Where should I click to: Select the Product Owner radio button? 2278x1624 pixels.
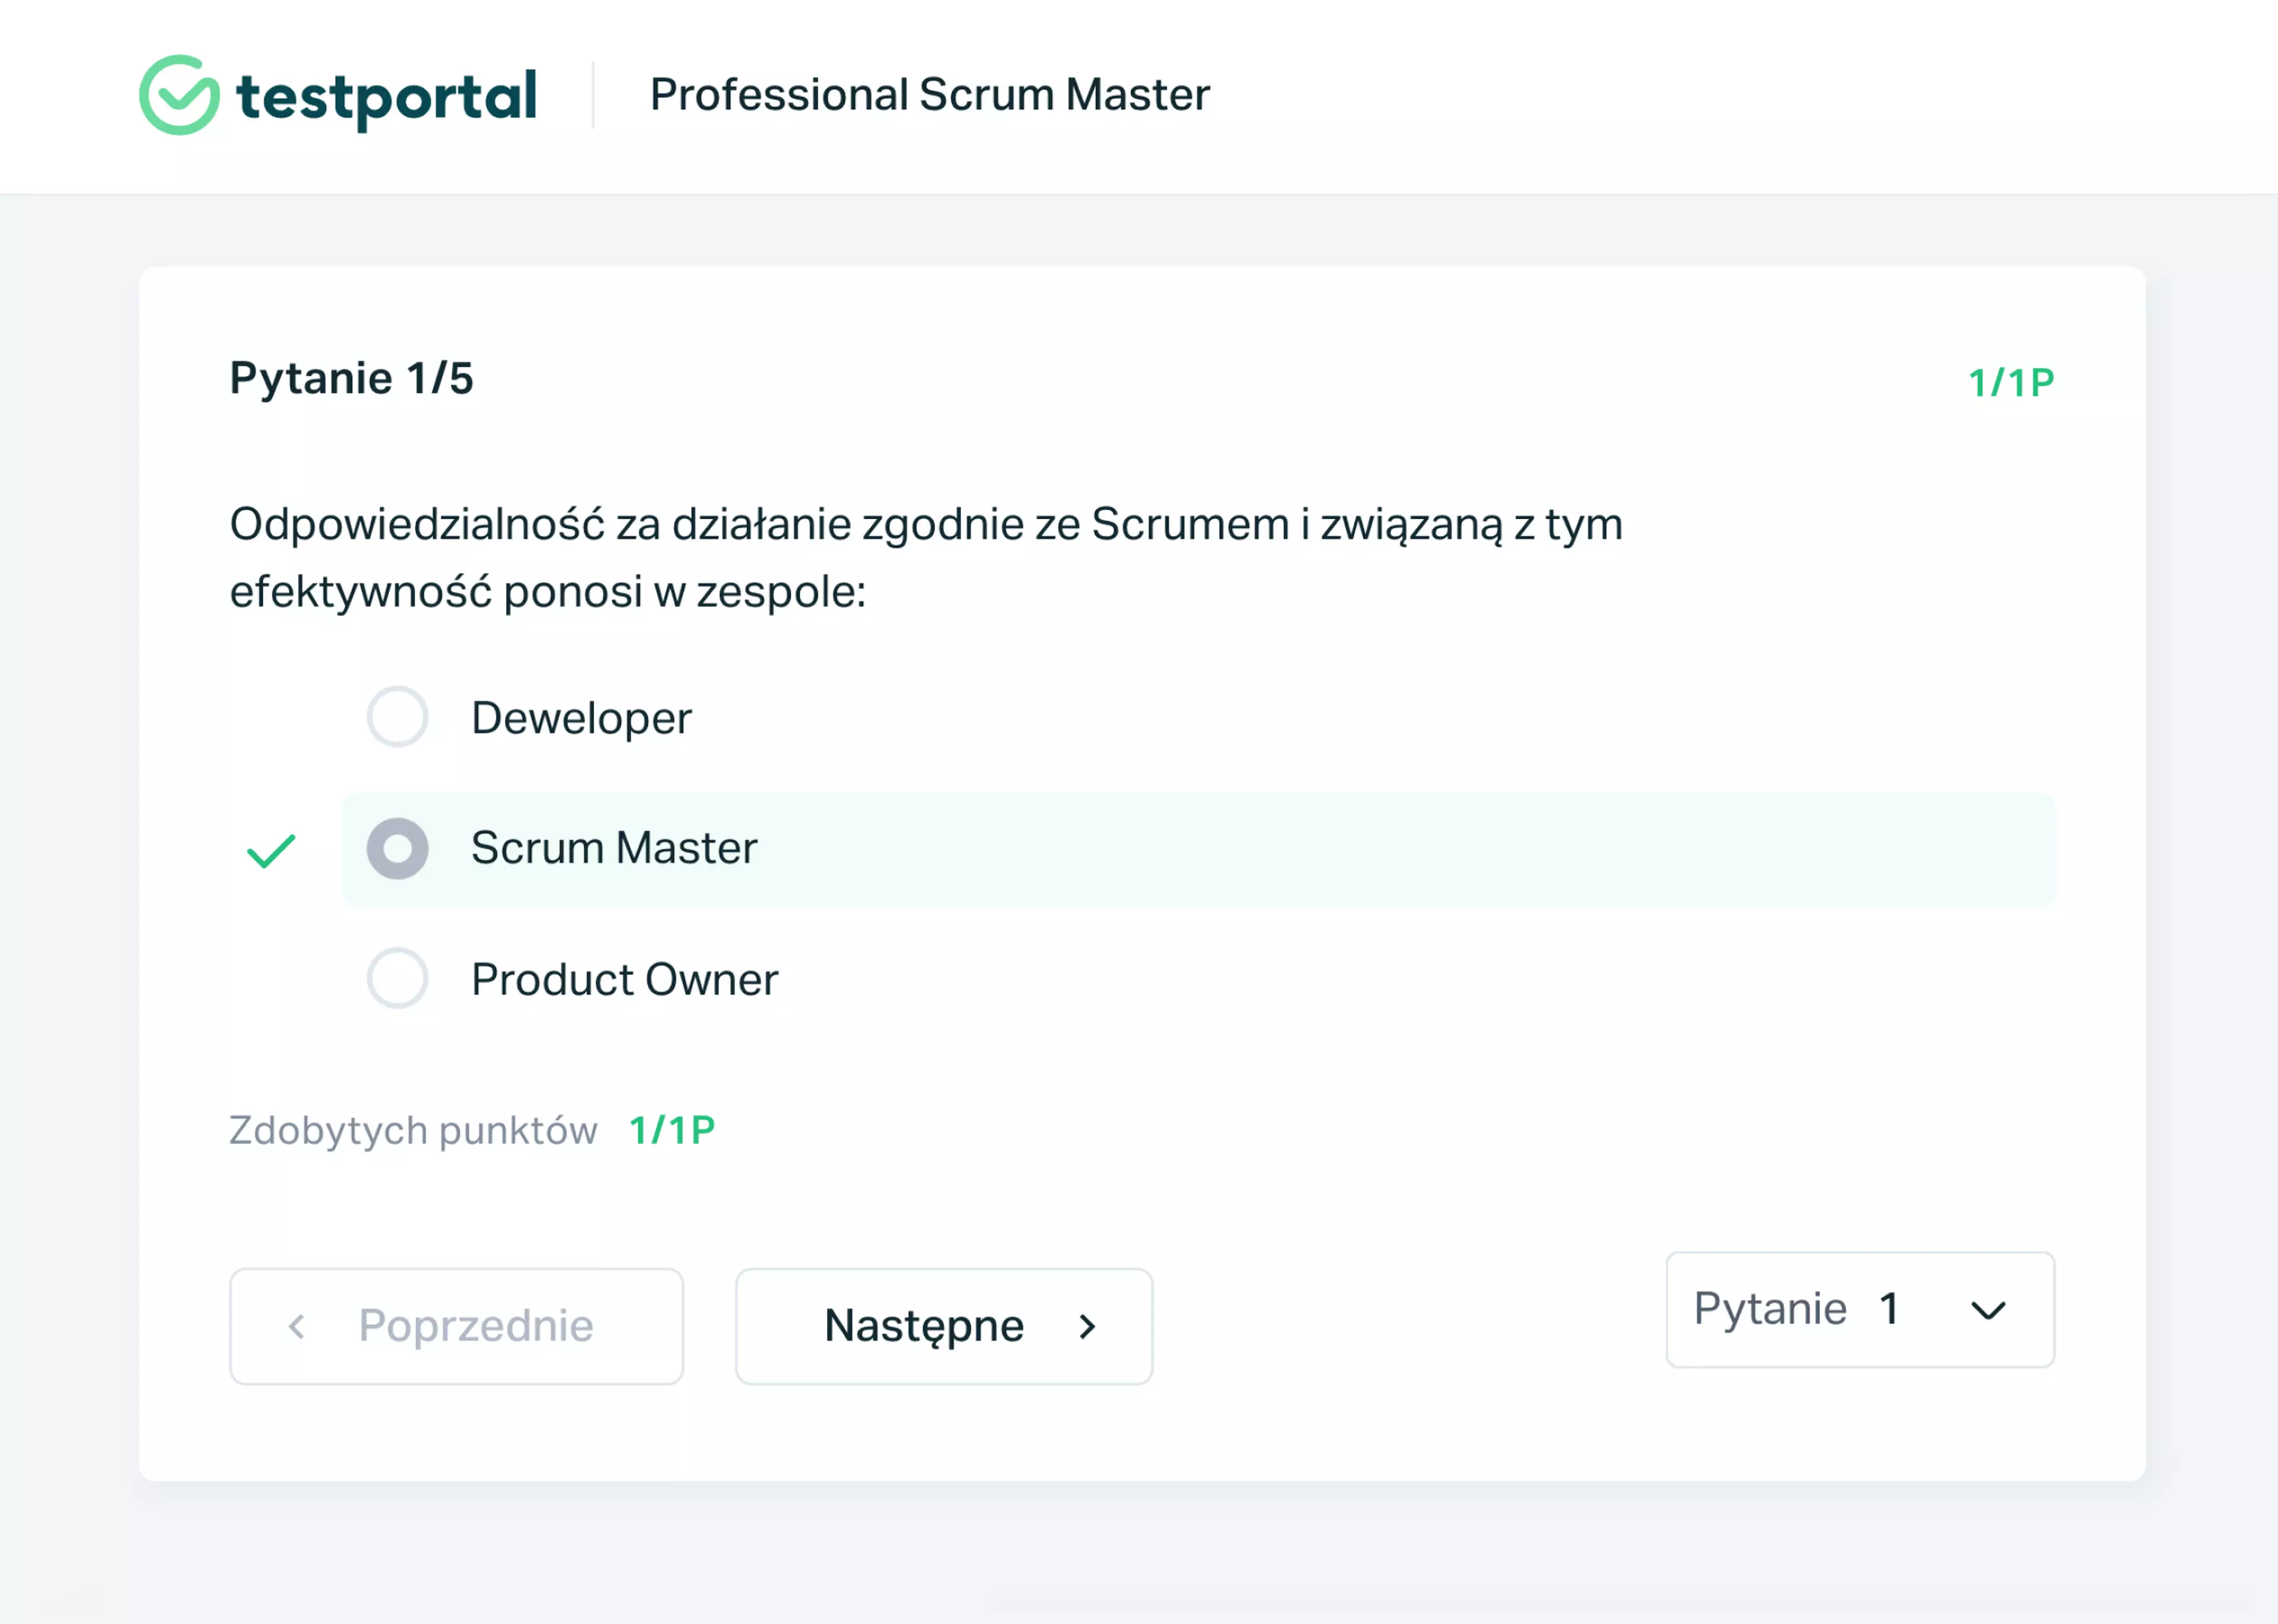pyautogui.click(x=397, y=978)
